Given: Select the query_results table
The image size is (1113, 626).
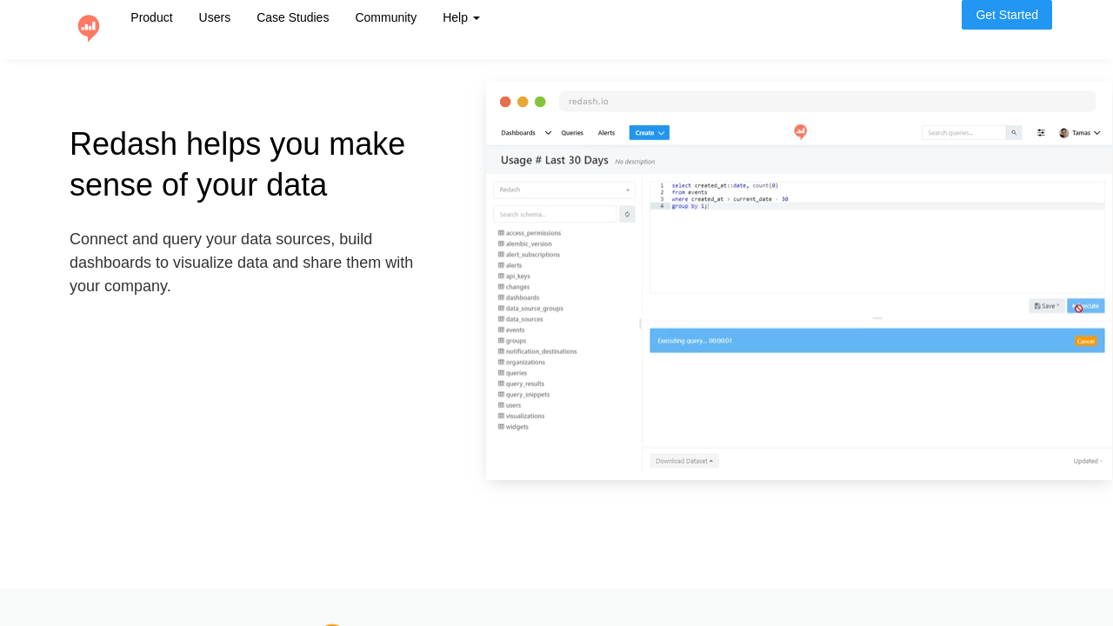Looking at the screenshot, I should [521, 383].
